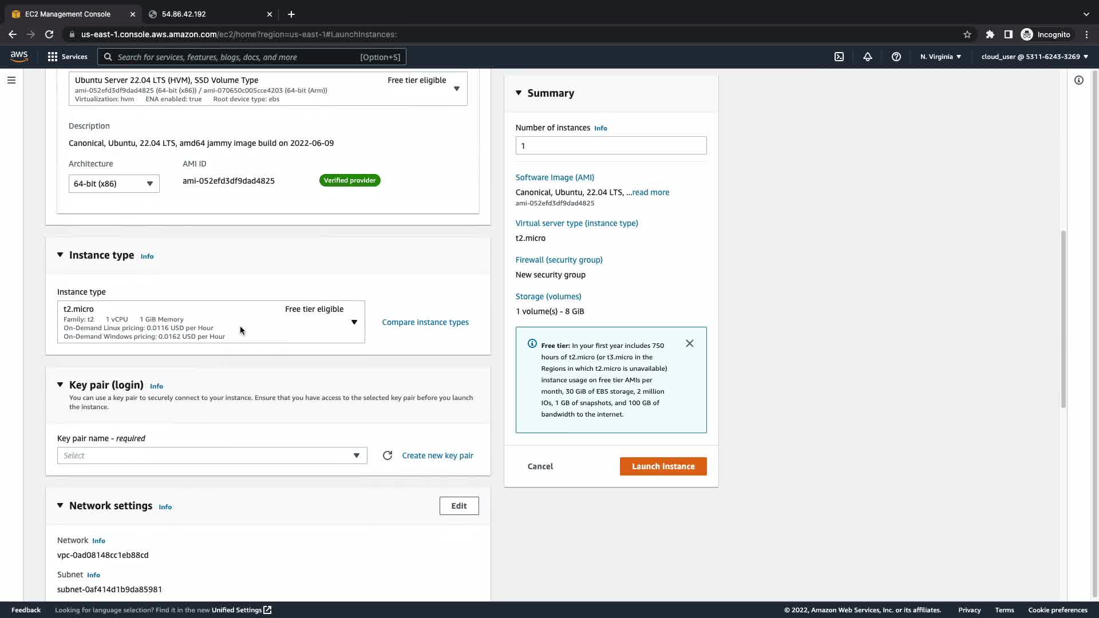Screen dimensions: 1099x618
Task: Open the t2.micro instance type dropdown
Action: pos(211,322)
